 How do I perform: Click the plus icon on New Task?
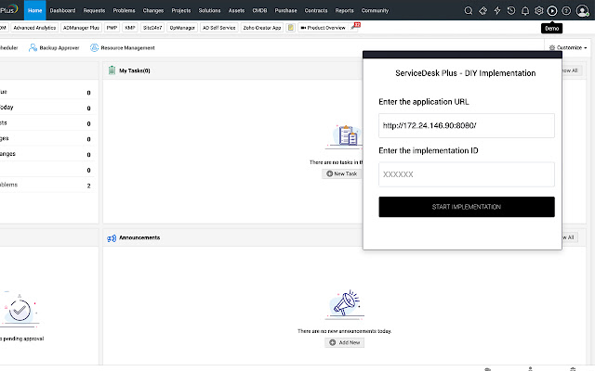pyautogui.click(x=329, y=173)
